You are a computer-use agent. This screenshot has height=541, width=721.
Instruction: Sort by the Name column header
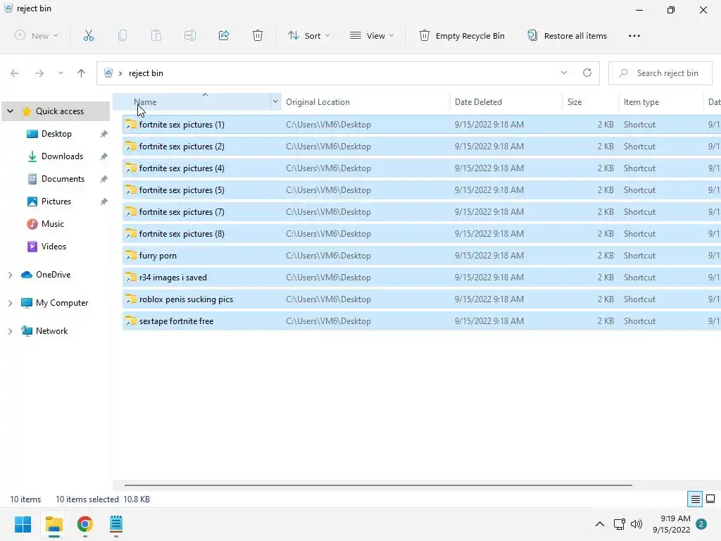[x=192, y=101]
